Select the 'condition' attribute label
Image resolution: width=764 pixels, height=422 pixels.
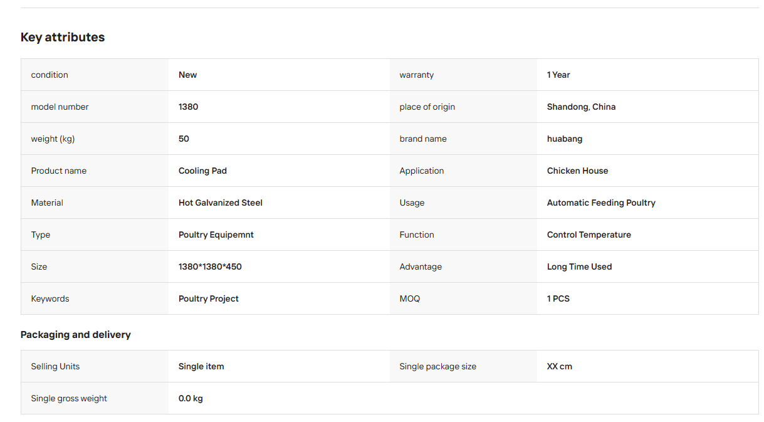click(x=50, y=75)
